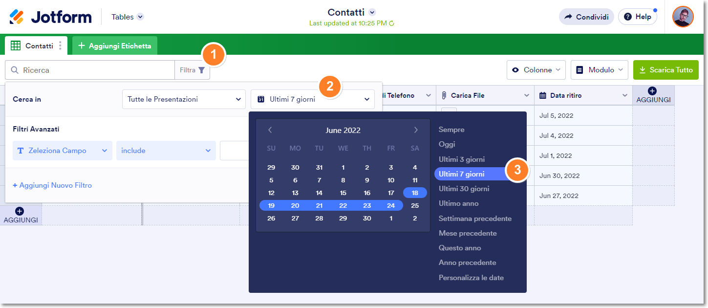
Task: Click the June 2022 month title
Action: click(343, 130)
